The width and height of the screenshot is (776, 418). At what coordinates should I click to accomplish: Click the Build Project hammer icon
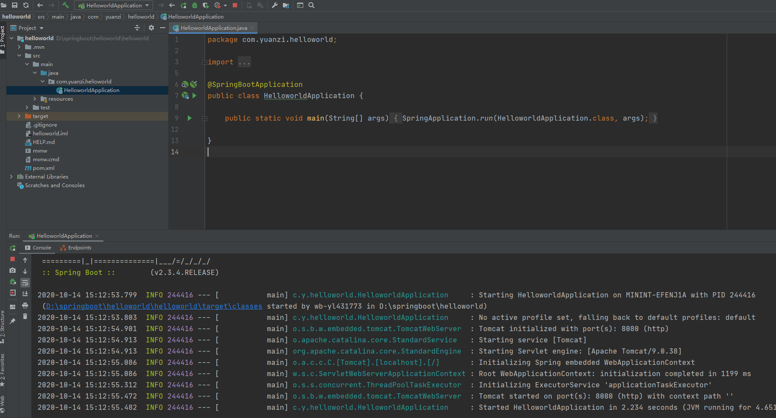coord(65,5)
